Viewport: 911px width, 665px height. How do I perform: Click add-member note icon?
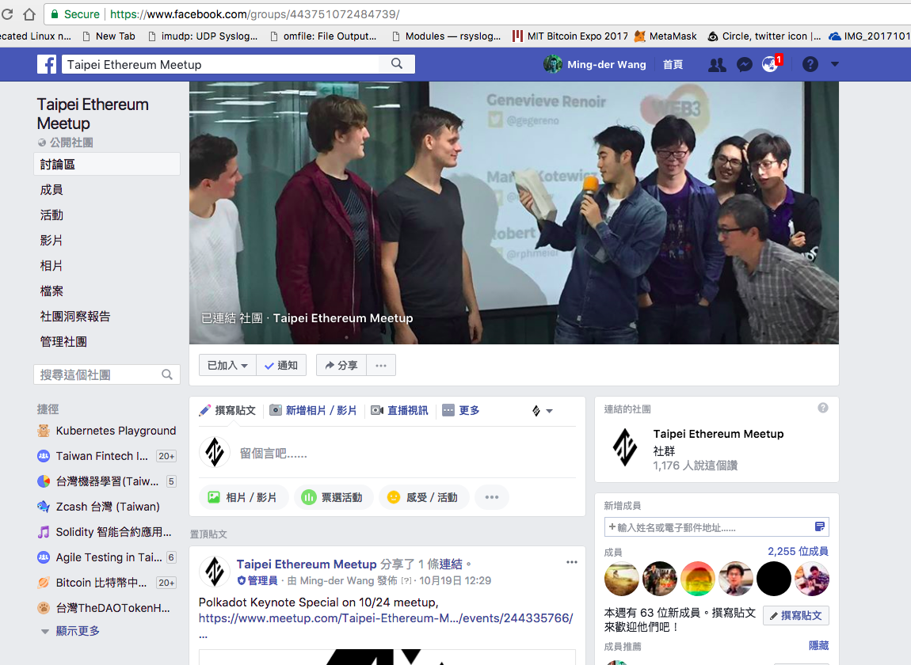point(820,526)
